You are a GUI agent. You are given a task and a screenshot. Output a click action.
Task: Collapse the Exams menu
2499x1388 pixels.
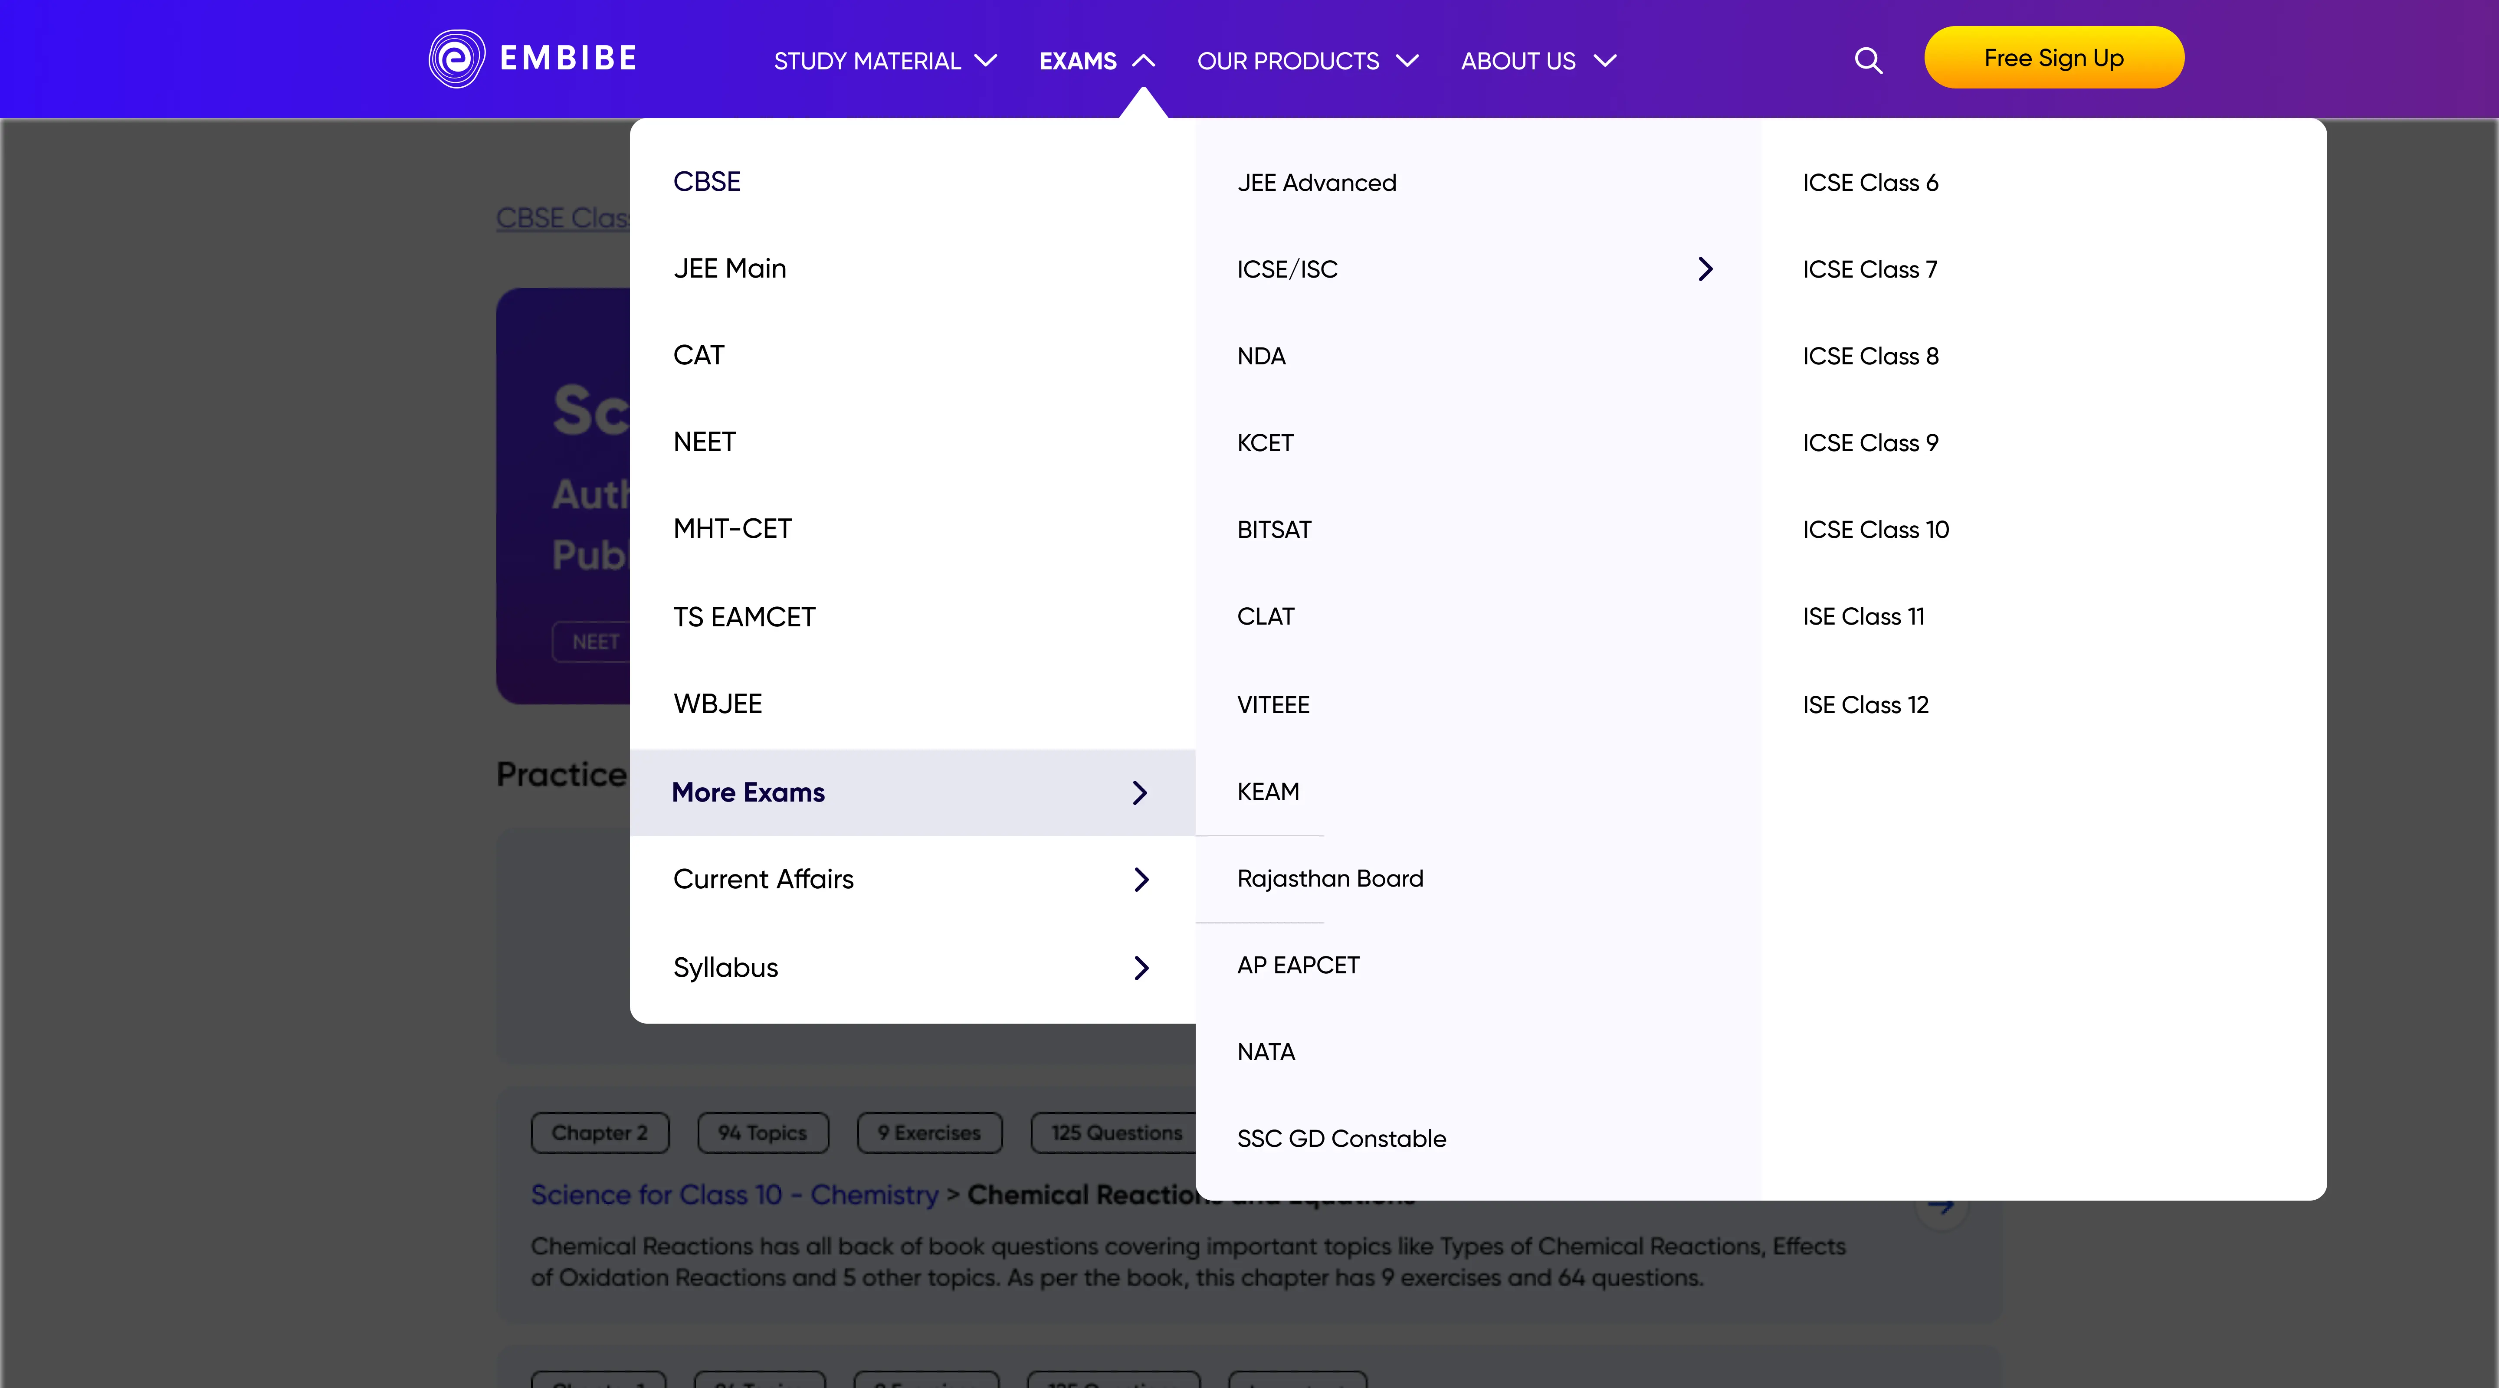coord(1096,60)
